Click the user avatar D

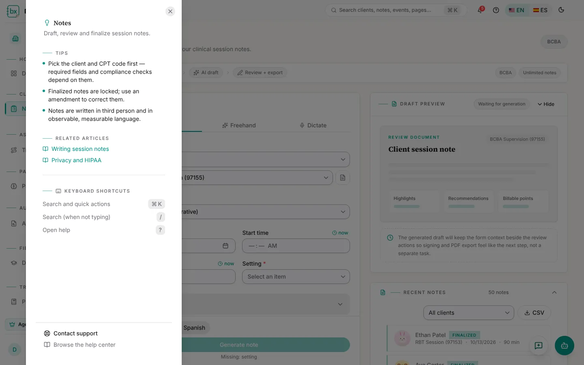coord(15,350)
